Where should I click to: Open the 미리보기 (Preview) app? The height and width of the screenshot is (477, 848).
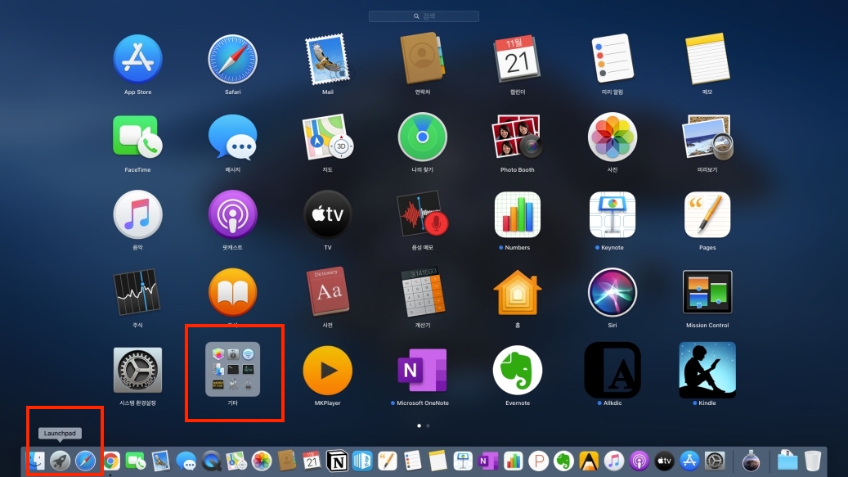[707, 137]
